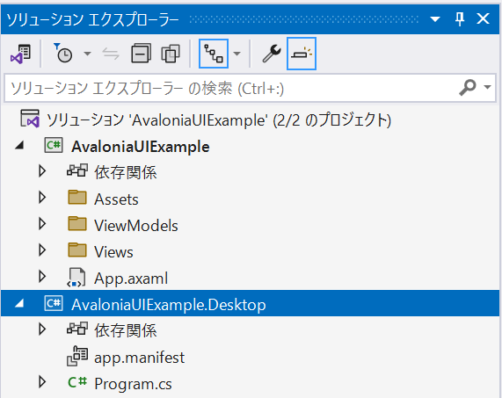Open pending changes filter dropdown arrow
The height and width of the screenshot is (398, 502).
(x=87, y=54)
